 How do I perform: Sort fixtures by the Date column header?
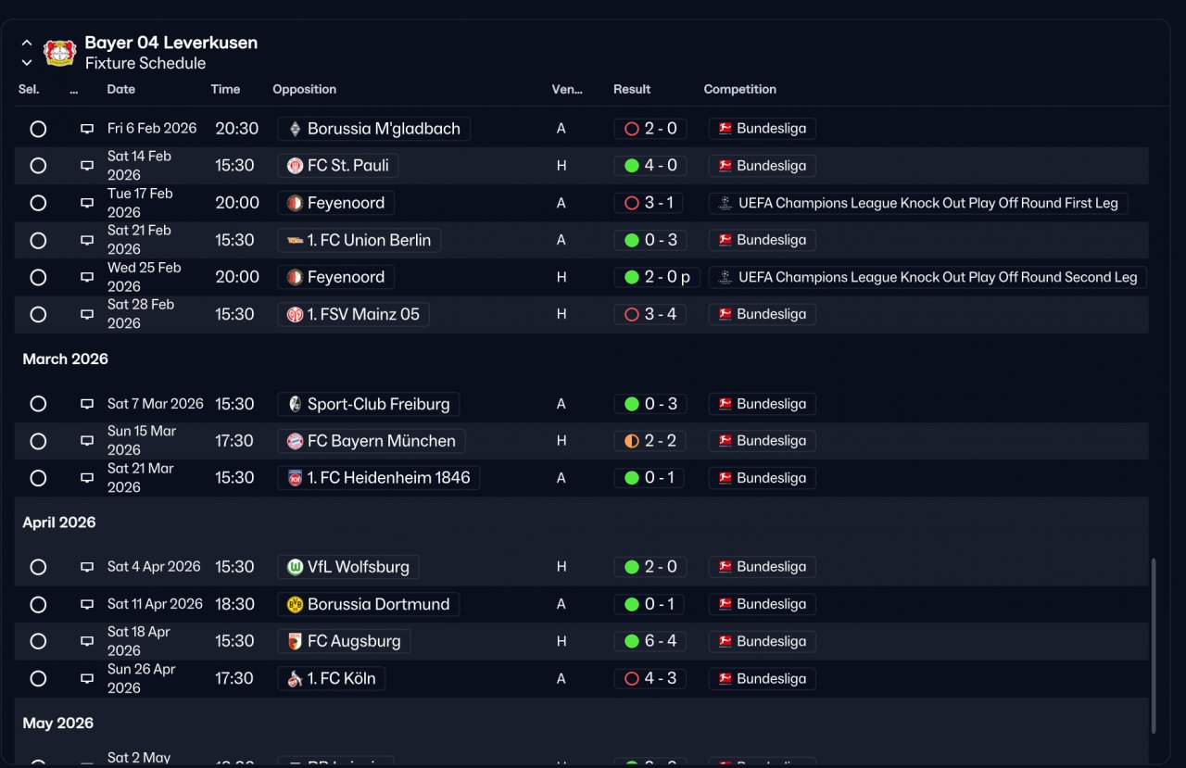tap(121, 89)
